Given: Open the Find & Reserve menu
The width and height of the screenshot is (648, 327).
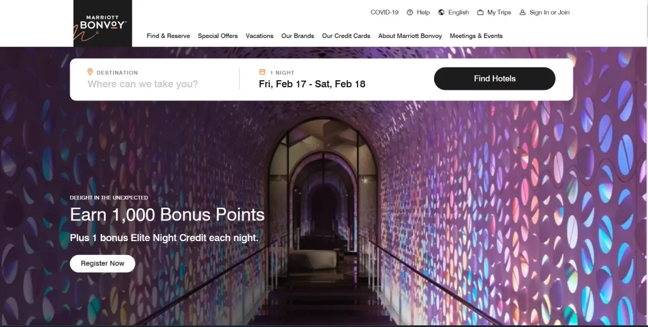Looking at the screenshot, I should 168,36.
